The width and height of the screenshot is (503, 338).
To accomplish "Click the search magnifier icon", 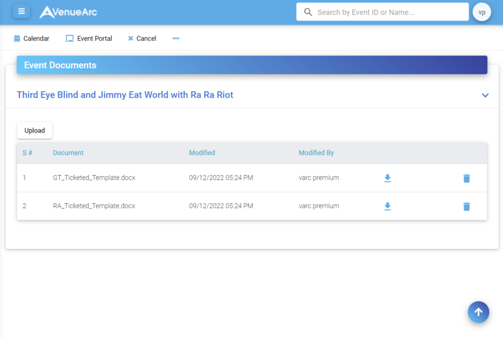I will tap(307, 11).
